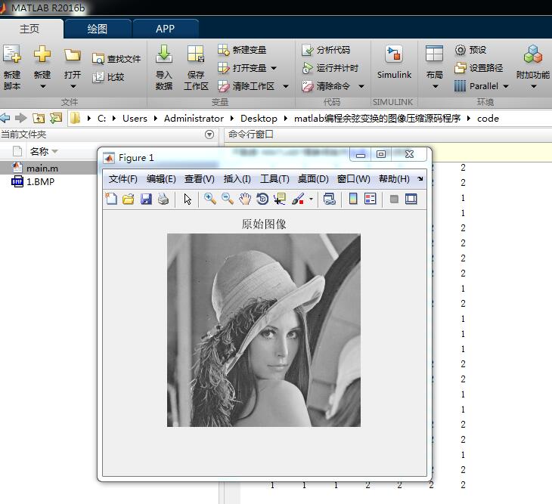The height and width of the screenshot is (504, 552).
Task: Click the Open File icon in Figure 1 toolbar
Action: (x=129, y=199)
